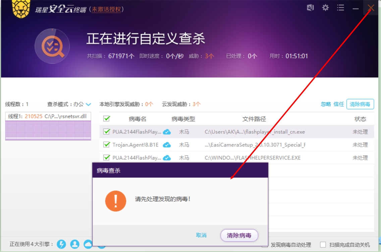The height and width of the screenshot is (252, 381).
Task: Click the 即时速度 0个/秒 statistic
Action: [161, 56]
